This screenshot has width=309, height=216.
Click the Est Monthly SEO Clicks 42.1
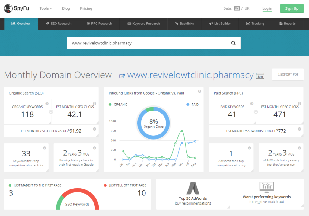(x=75, y=114)
